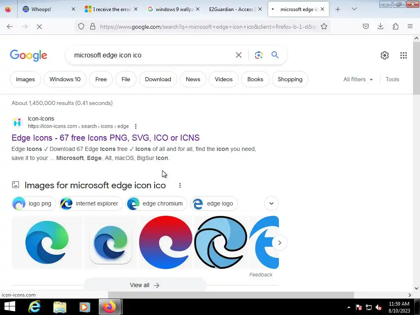Click the browser Back arrow
Screen dimensions: 420x315
(10, 27)
